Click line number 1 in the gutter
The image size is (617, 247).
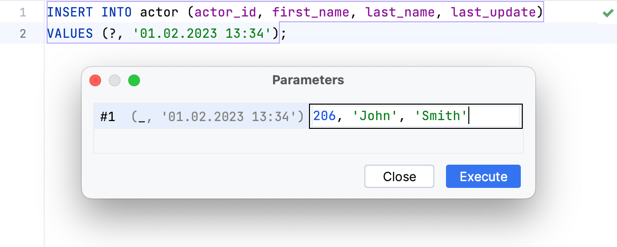tap(23, 13)
